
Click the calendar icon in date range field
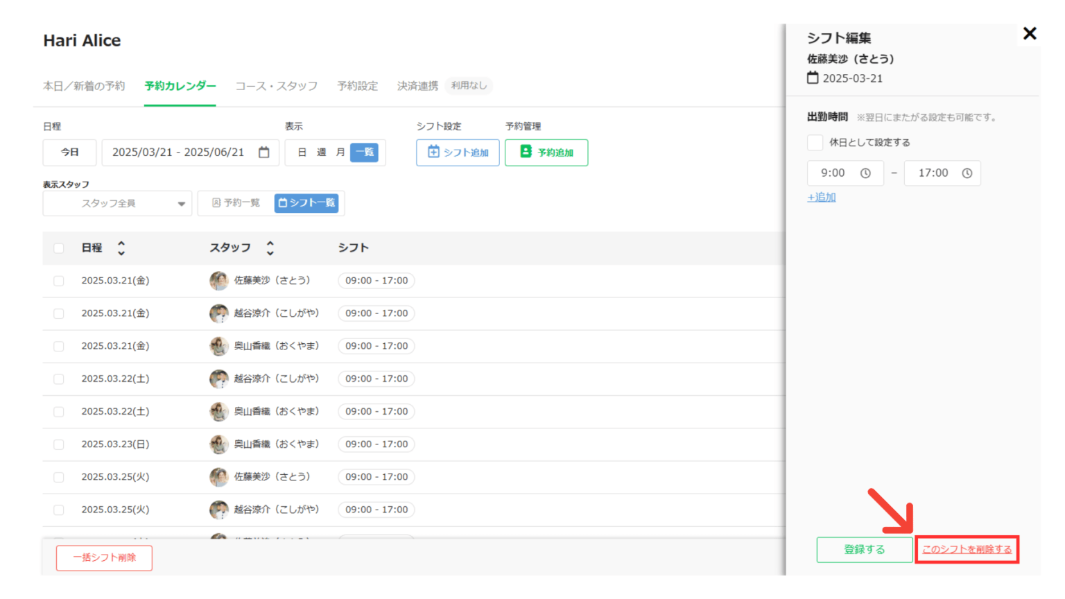[264, 153]
